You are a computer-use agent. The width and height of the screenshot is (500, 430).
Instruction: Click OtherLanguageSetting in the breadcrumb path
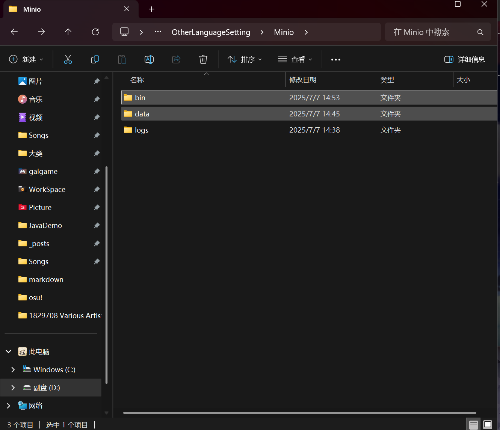(211, 32)
